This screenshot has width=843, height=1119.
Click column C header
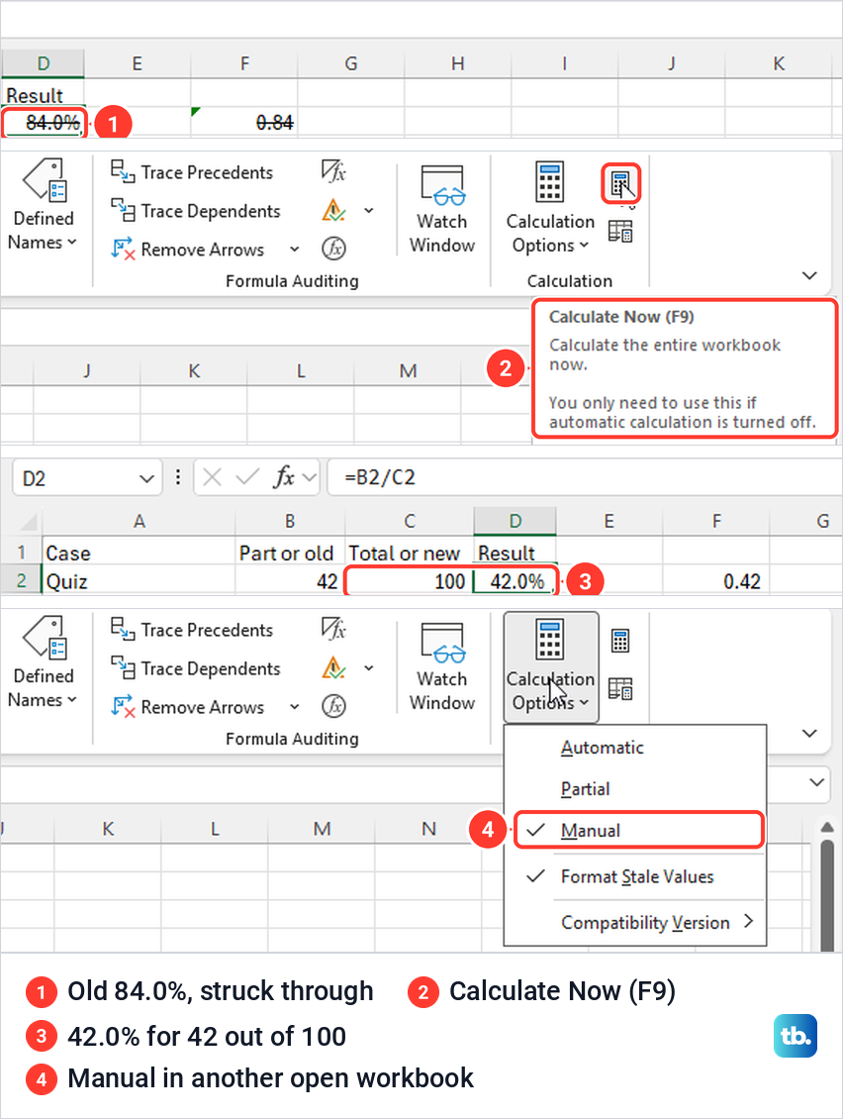tap(410, 521)
